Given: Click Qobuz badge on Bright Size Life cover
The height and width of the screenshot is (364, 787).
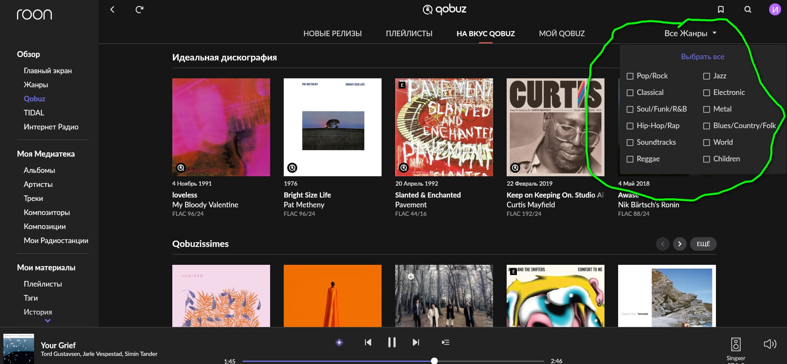Looking at the screenshot, I should [292, 168].
